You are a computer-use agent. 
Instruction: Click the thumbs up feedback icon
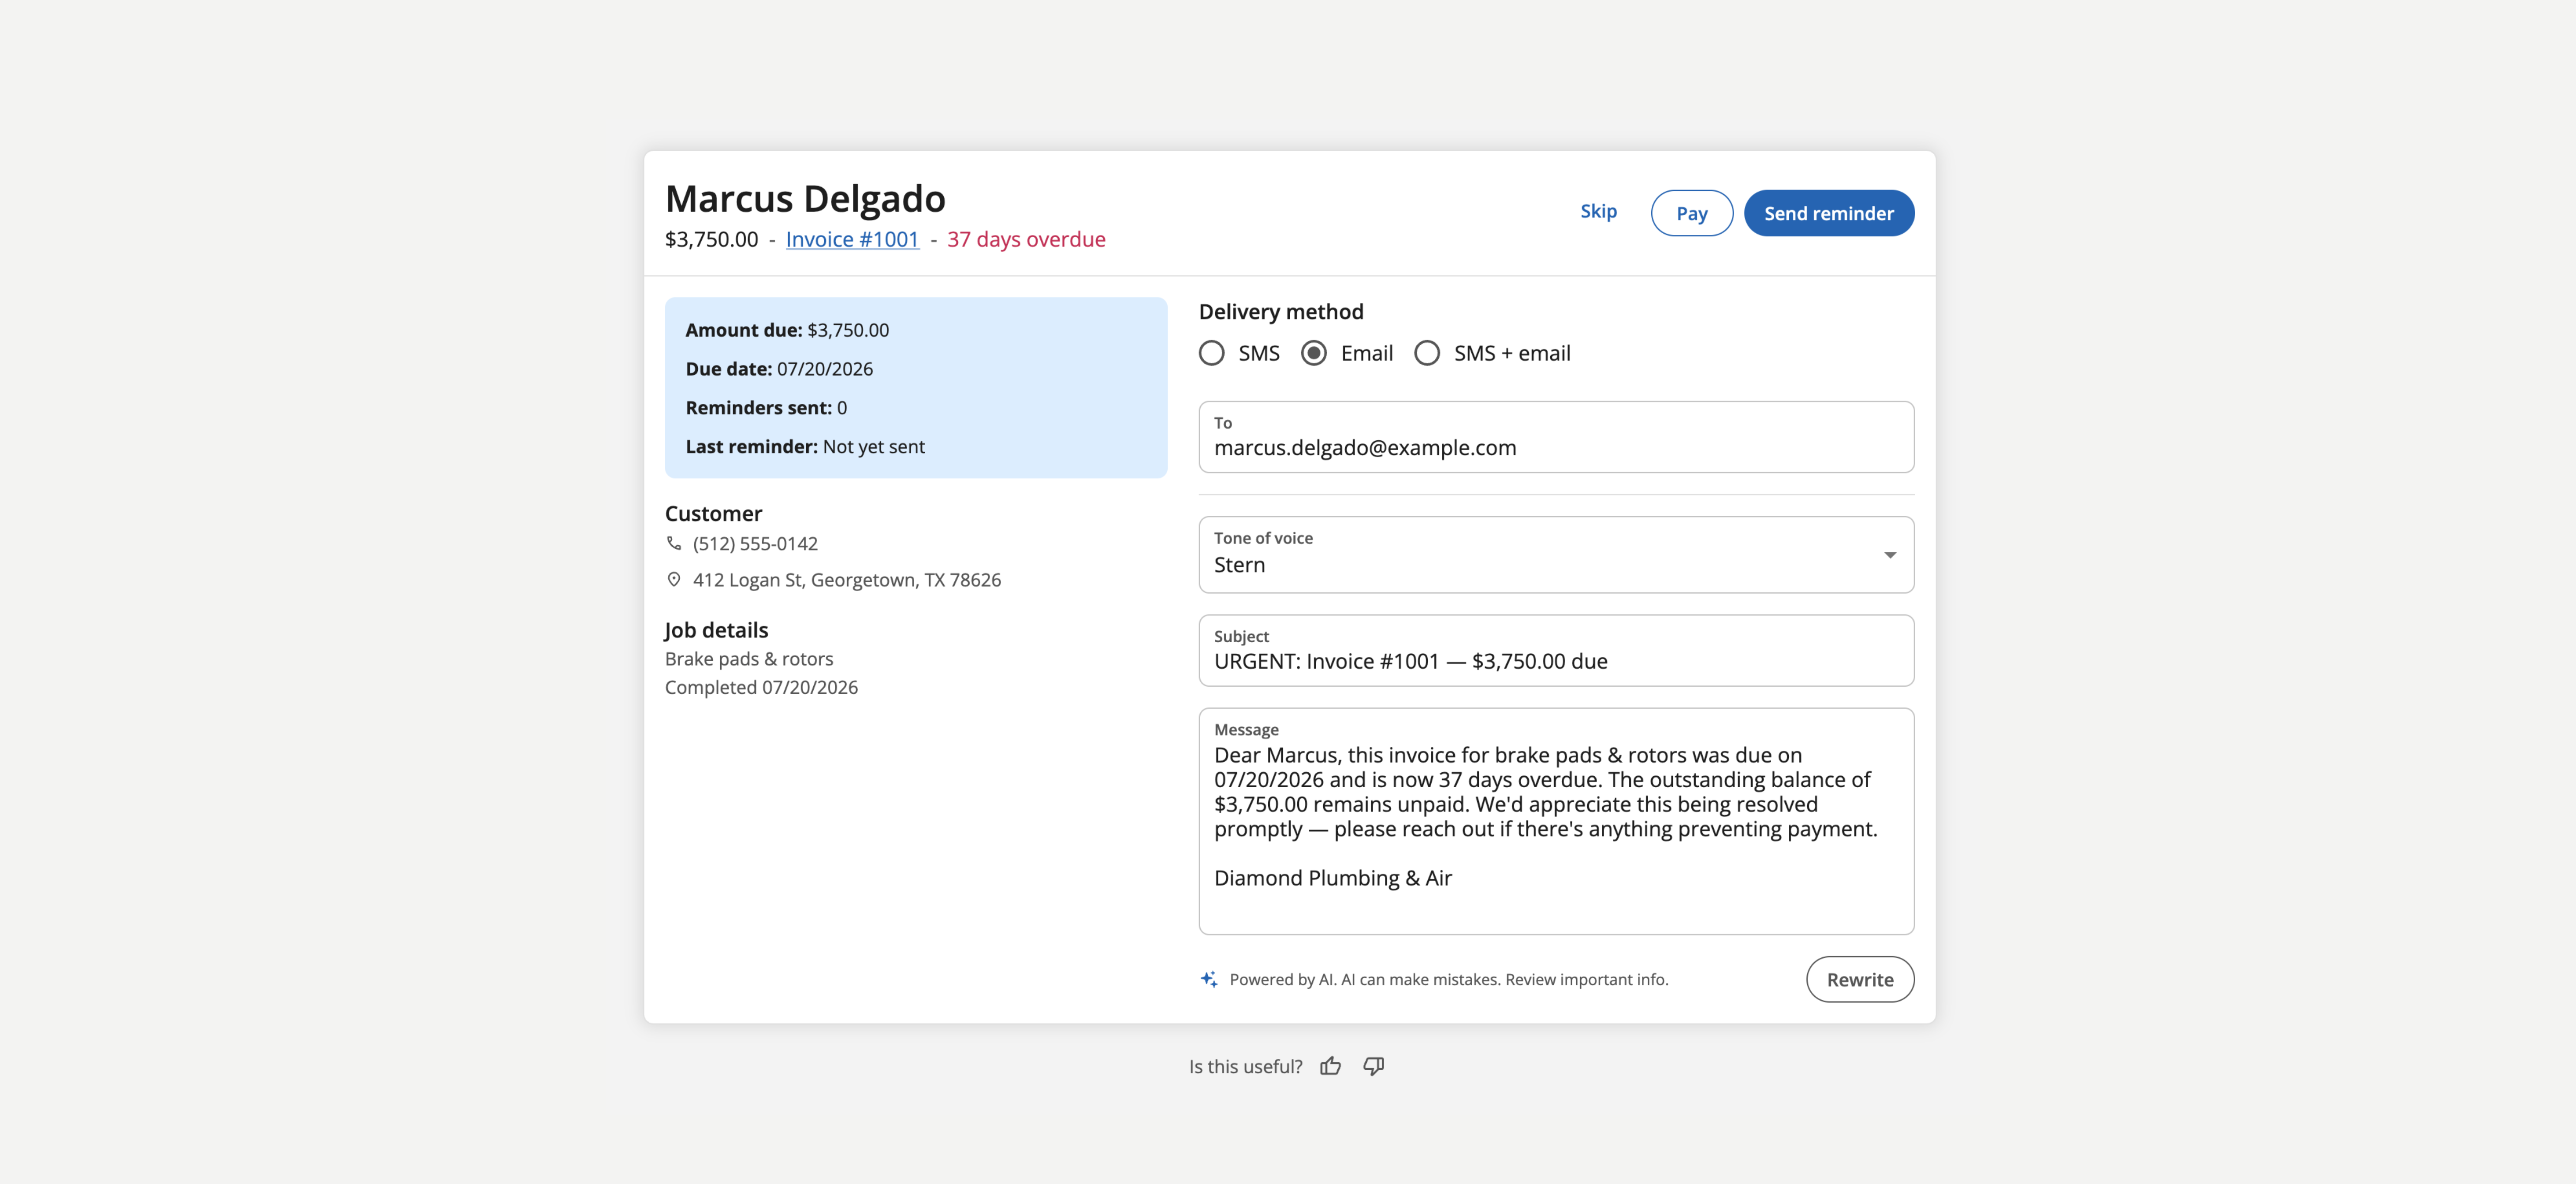[x=1330, y=1066]
